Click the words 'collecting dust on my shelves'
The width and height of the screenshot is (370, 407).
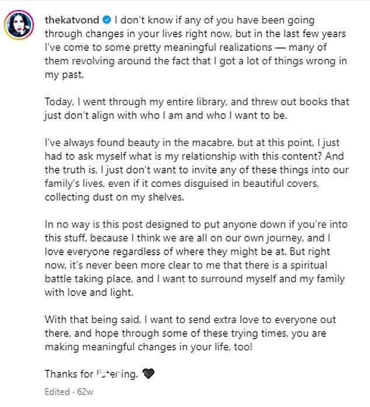(114, 197)
